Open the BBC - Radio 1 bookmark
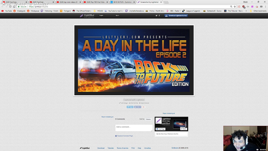 [x=173, y=11]
